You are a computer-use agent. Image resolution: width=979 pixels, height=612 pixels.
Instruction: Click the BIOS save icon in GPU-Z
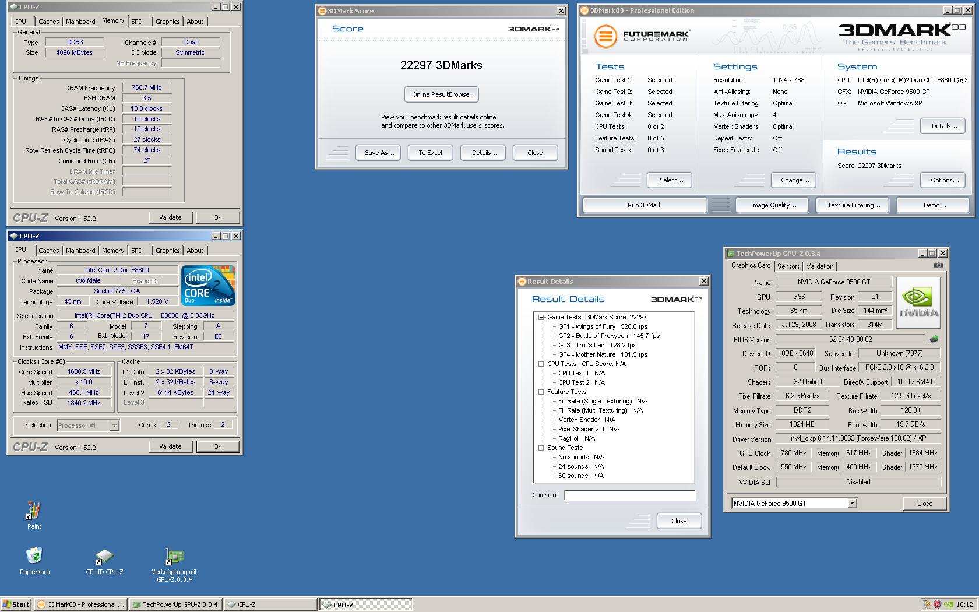[934, 339]
